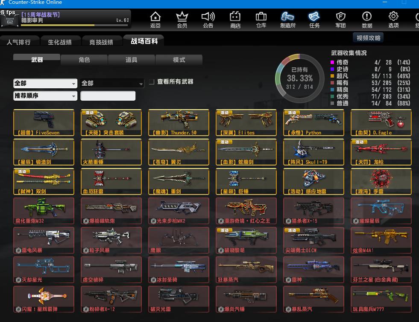Open the 【永恒】Python weapon card

(x=314, y=123)
